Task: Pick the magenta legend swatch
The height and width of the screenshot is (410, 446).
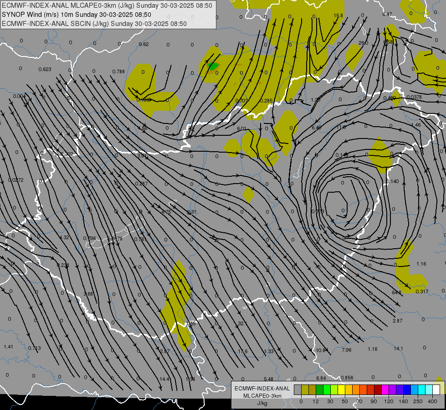Action: [385, 390]
